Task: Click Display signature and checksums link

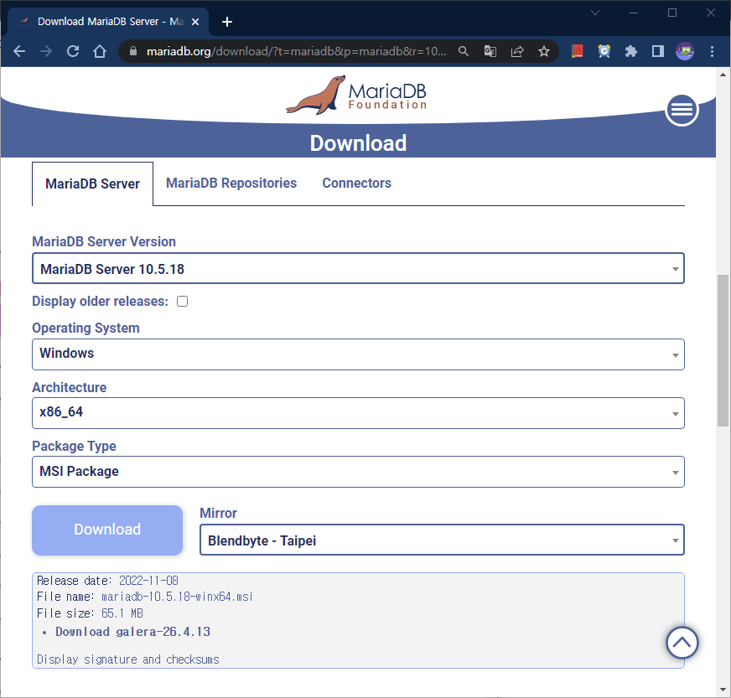Action: pyautogui.click(x=127, y=659)
